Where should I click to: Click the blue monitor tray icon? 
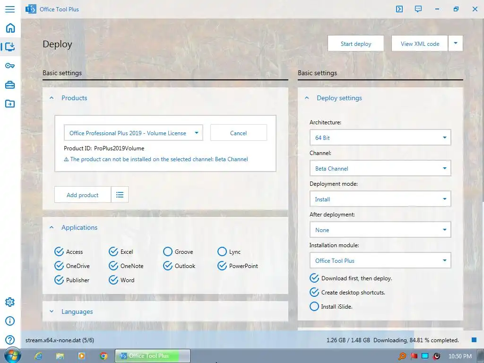click(x=425, y=356)
